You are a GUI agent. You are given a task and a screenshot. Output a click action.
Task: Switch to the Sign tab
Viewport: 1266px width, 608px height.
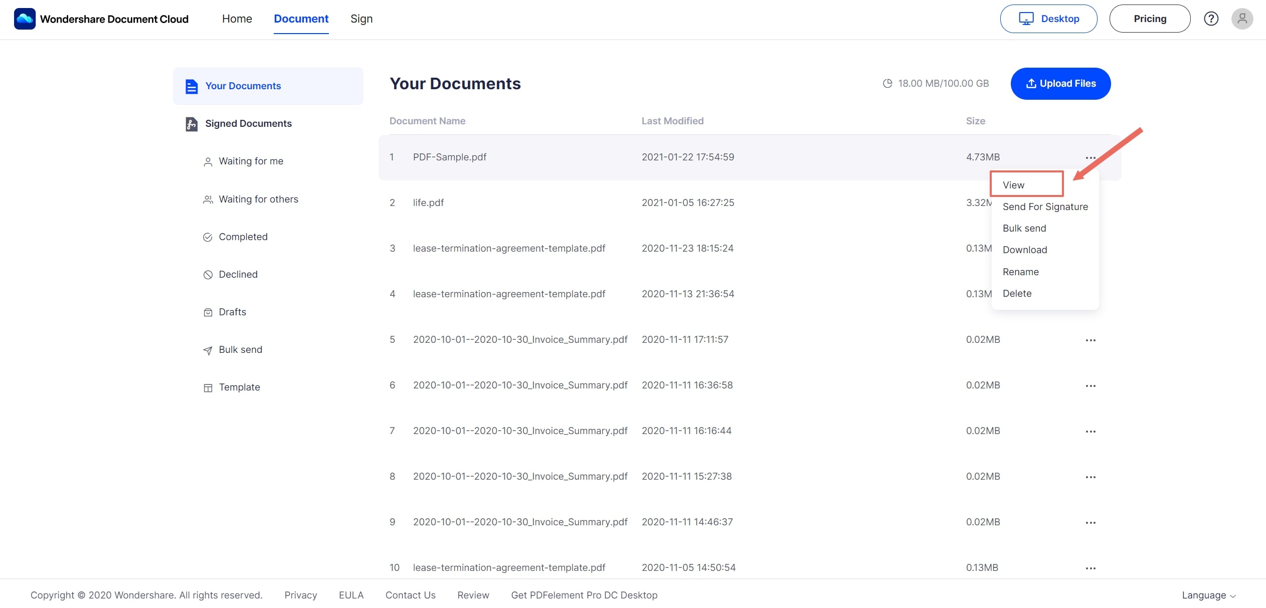tap(361, 19)
